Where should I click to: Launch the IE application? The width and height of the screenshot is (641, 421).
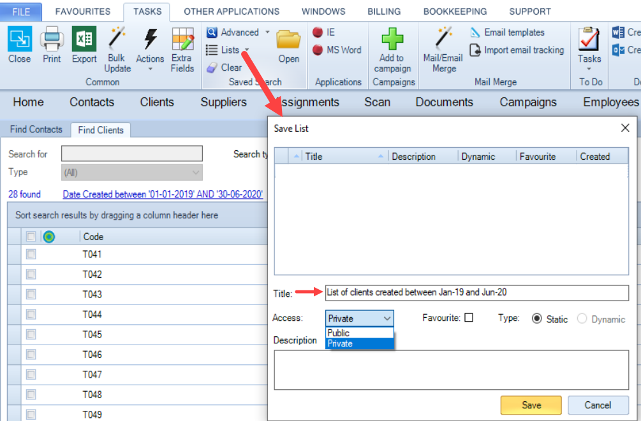(318, 32)
